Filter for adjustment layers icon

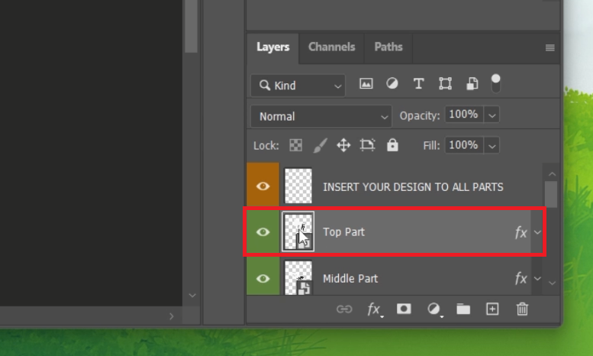click(392, 84)
